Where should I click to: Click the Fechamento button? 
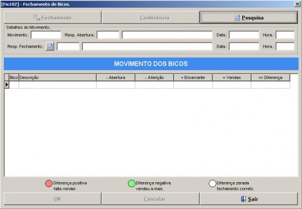(x=53, y=18)
